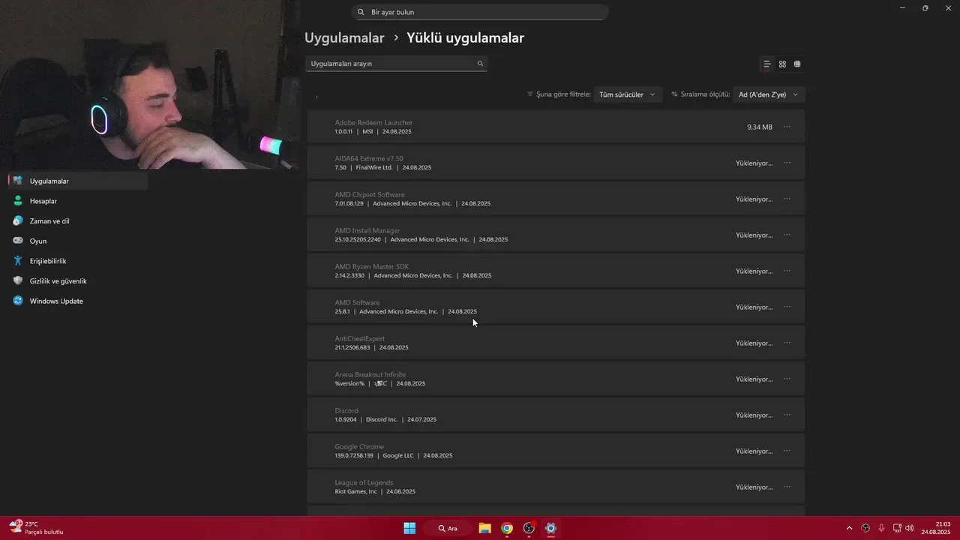The width and height of the screenshot is (960, 540).
Task: Focus the 'Bir ayar bulun' search box
Action: [x=480, y=12]
